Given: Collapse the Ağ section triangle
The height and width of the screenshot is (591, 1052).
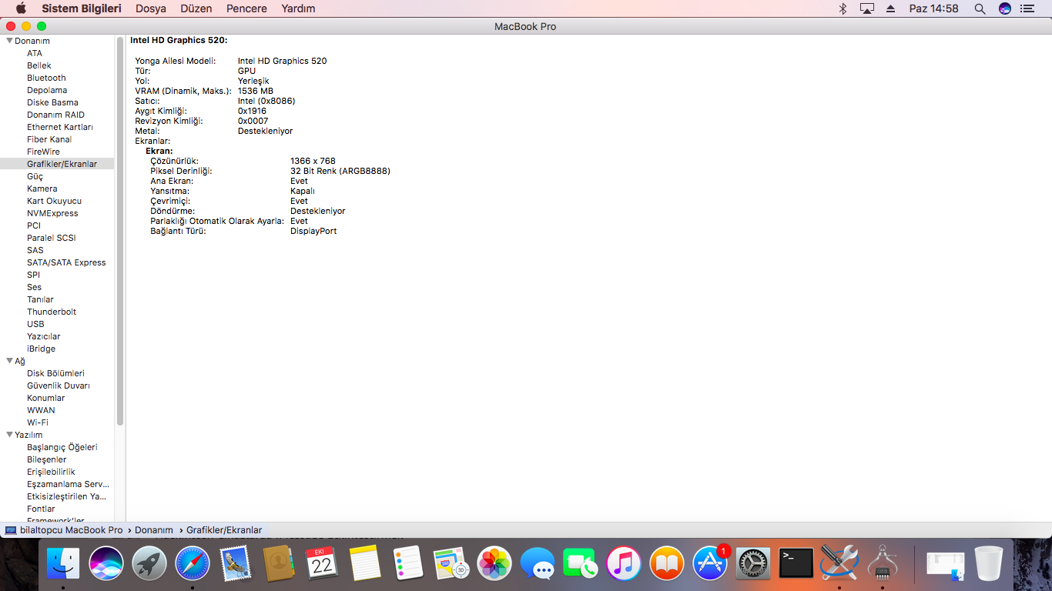Looking at the screenshot, I should (x=9, y=361).
